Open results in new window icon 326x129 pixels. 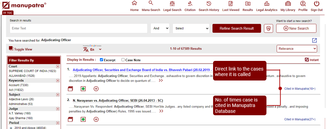pyautogui.click(x=314, y=40)
